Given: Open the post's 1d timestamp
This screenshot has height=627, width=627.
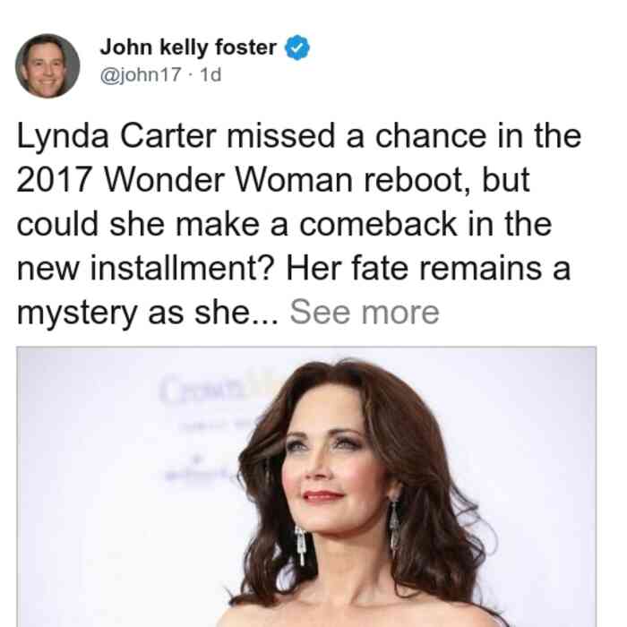Looking at the screenshot, I should pos(210,74).
